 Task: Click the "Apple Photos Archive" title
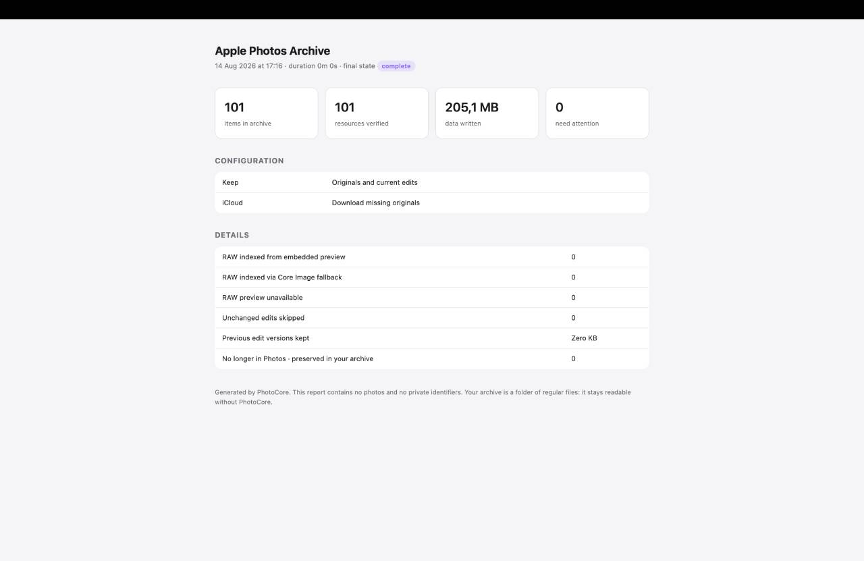272,51
